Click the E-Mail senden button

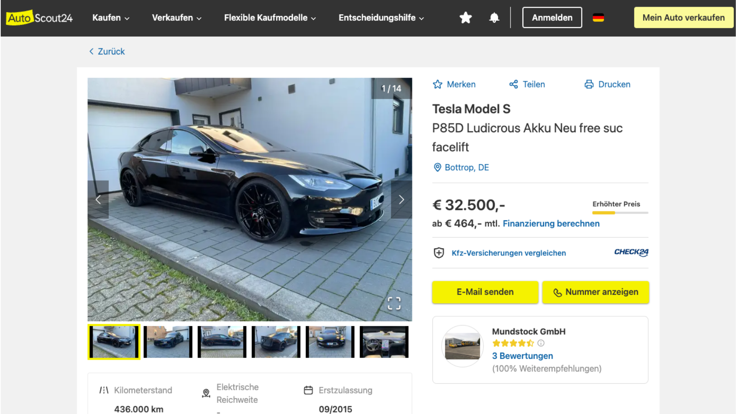[485, 292]
